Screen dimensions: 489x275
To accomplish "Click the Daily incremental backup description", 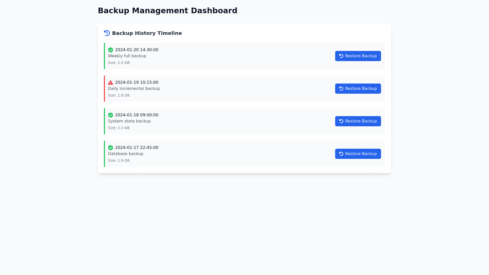I will 134,89.
